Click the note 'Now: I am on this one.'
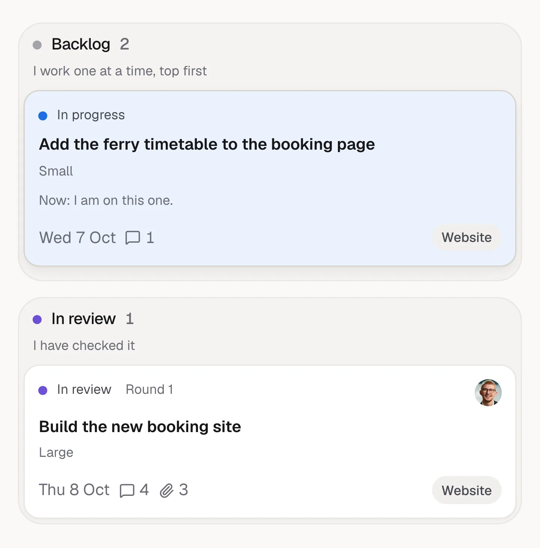 coord(106,201)
